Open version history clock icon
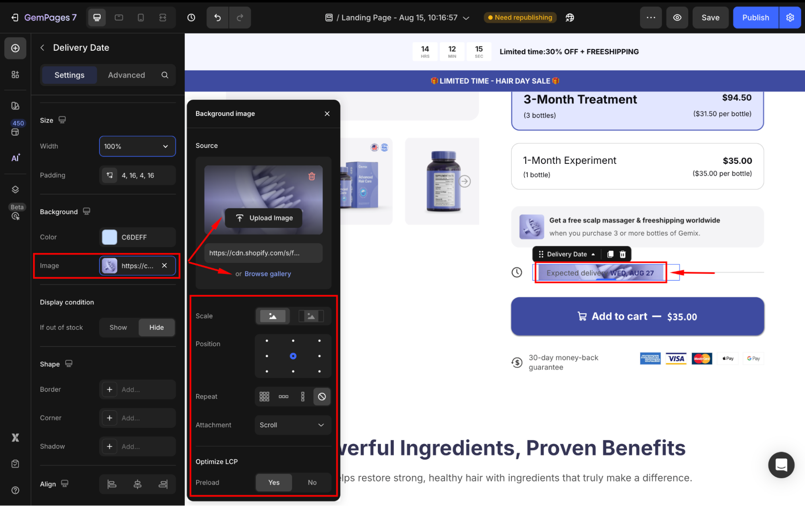 [x=191, y=18]
